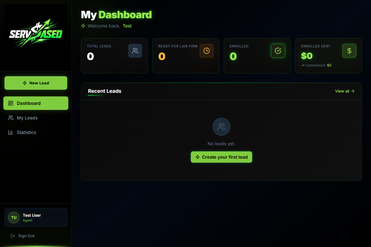
Task: Click the checkmark icon on Enrolled card
Action: (278, 51)
